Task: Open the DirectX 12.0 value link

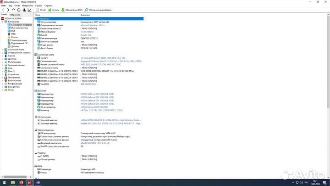Action: click(86, 35)
